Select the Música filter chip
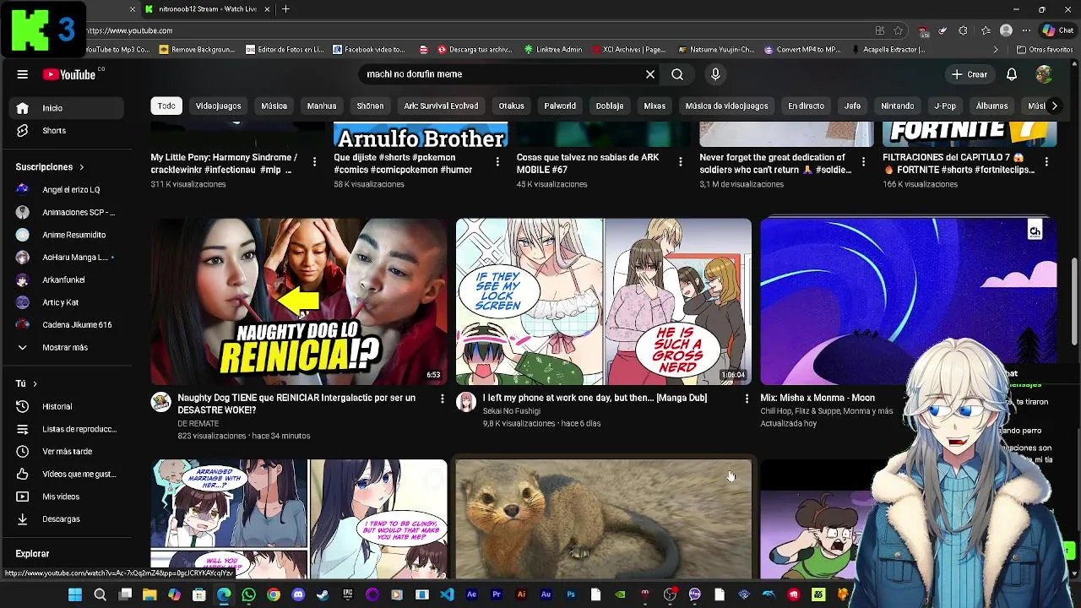The width and height of the screenshot is (1081, 608). click(x=274, y=106)
